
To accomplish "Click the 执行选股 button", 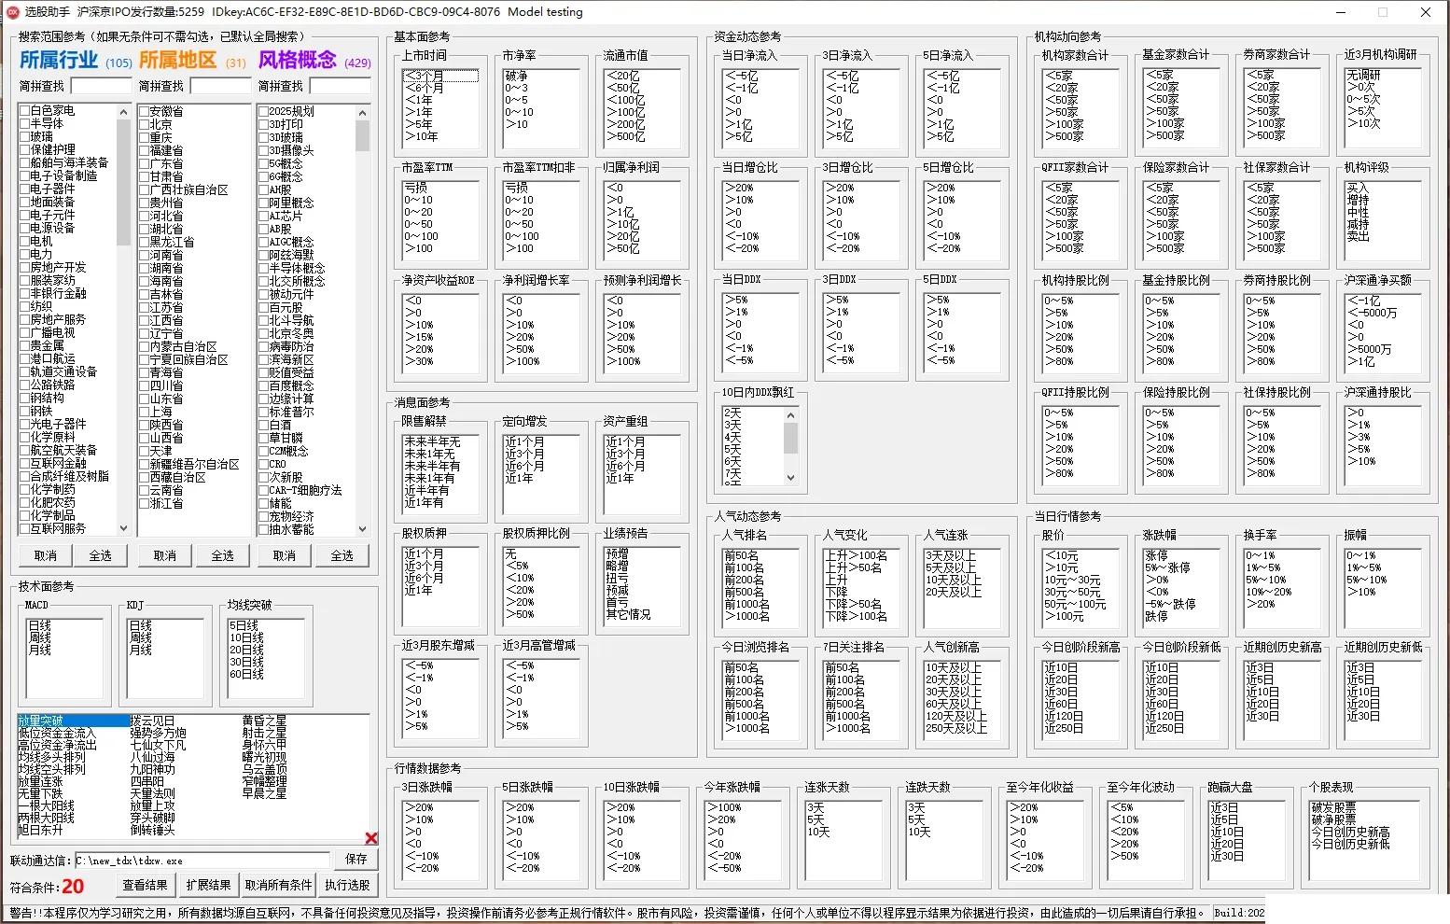I will [x=348, y=885].
